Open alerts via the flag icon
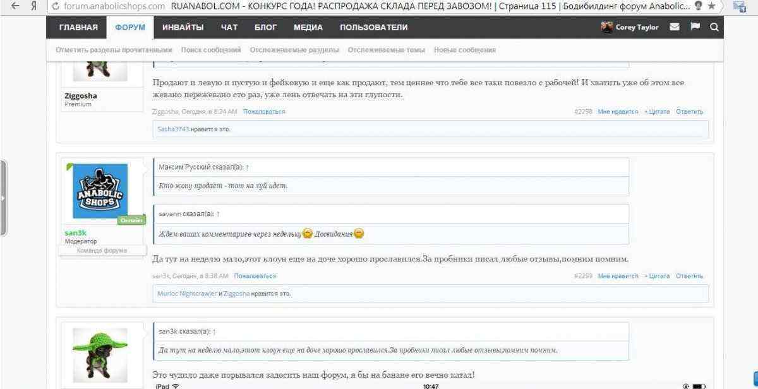 695,27
